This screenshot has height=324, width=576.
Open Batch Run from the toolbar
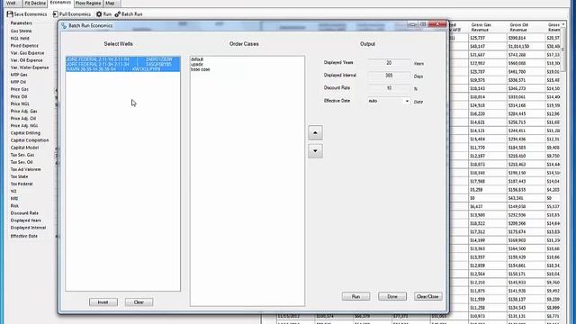[x=129, y=14]
